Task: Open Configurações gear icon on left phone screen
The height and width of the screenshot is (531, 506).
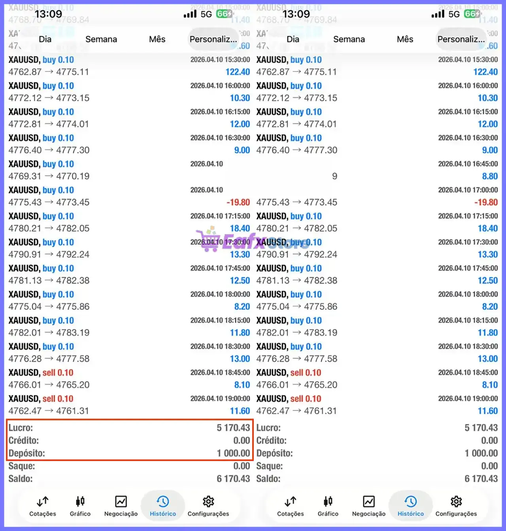Action: click(x=208, y=502)
